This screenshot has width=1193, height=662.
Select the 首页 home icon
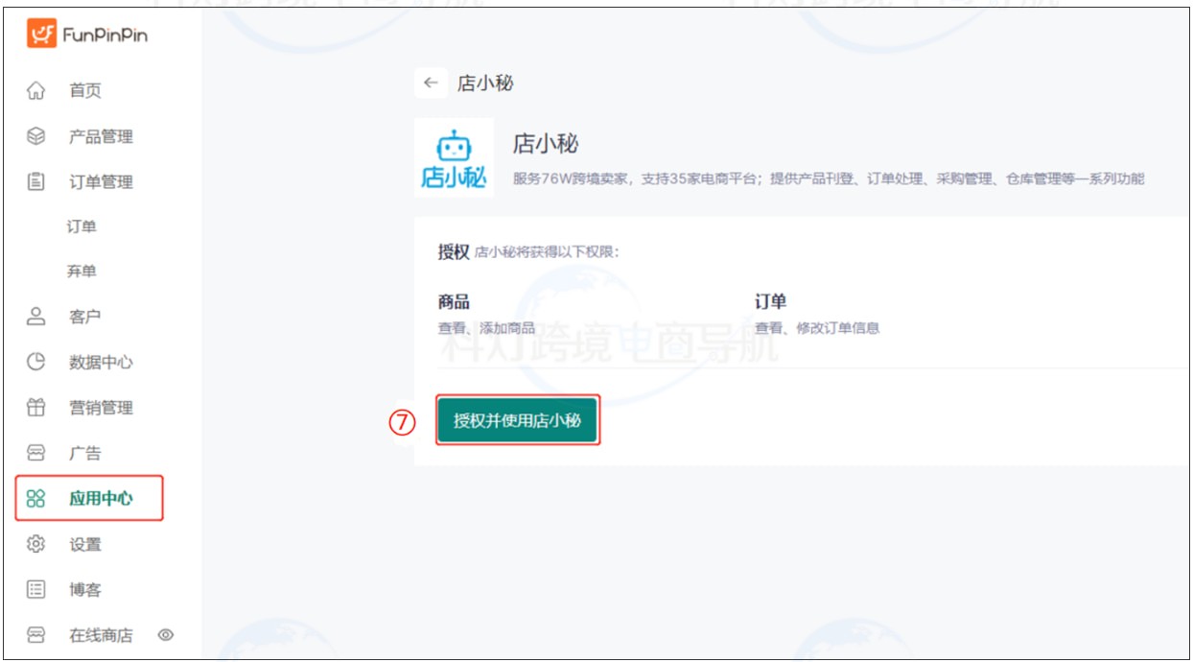tap(34, 91)
